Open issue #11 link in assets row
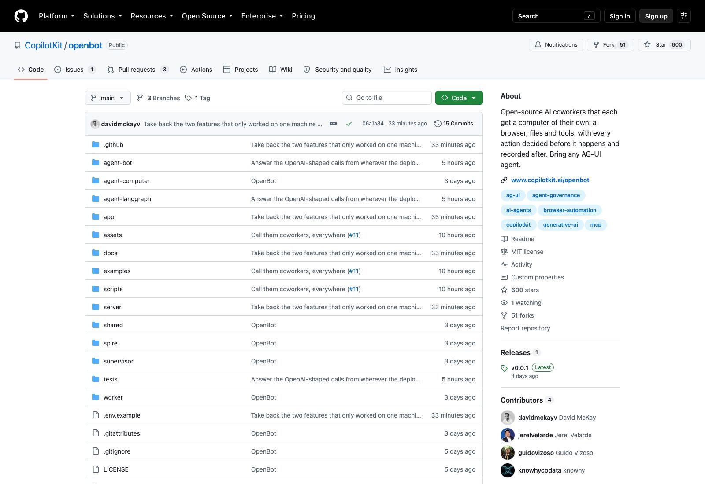The image size is (705, 484). [x=354, y=235]
